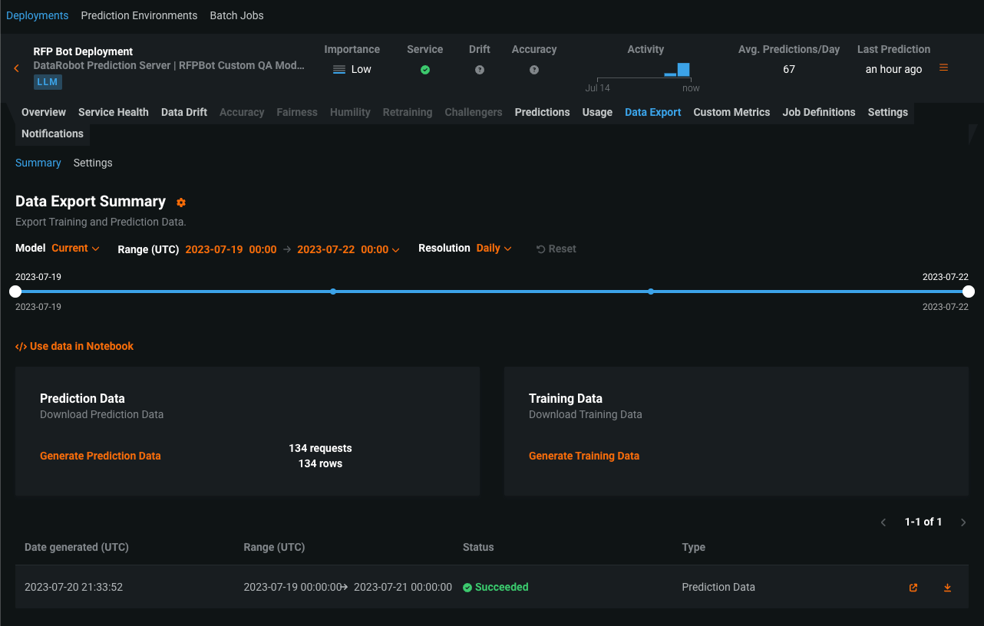
Task: Open the deployment actions hamburger menu
Action: point(943,68)
